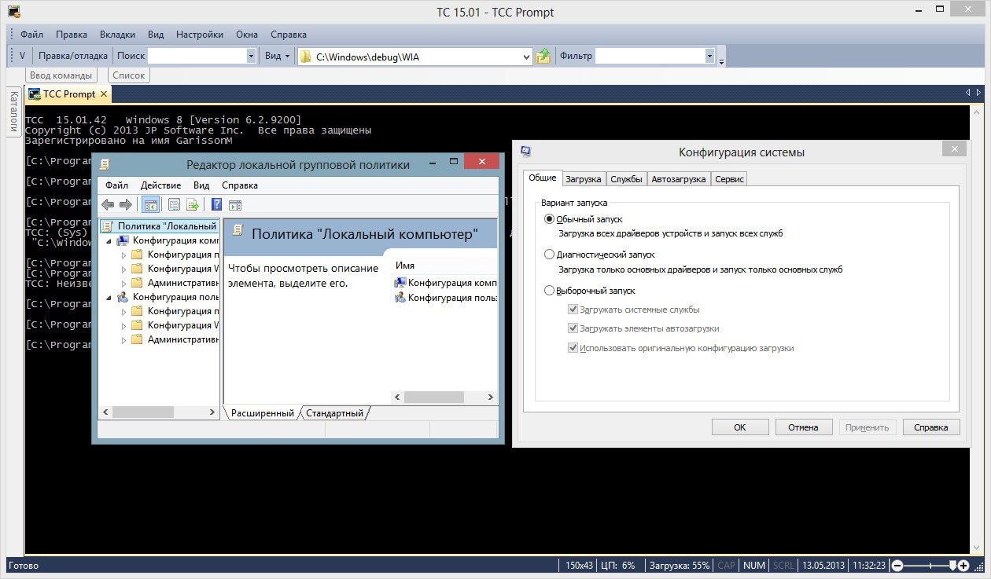Select the Normal startup radio button
This screenshot has width=991, height=579.
[549, 219]
